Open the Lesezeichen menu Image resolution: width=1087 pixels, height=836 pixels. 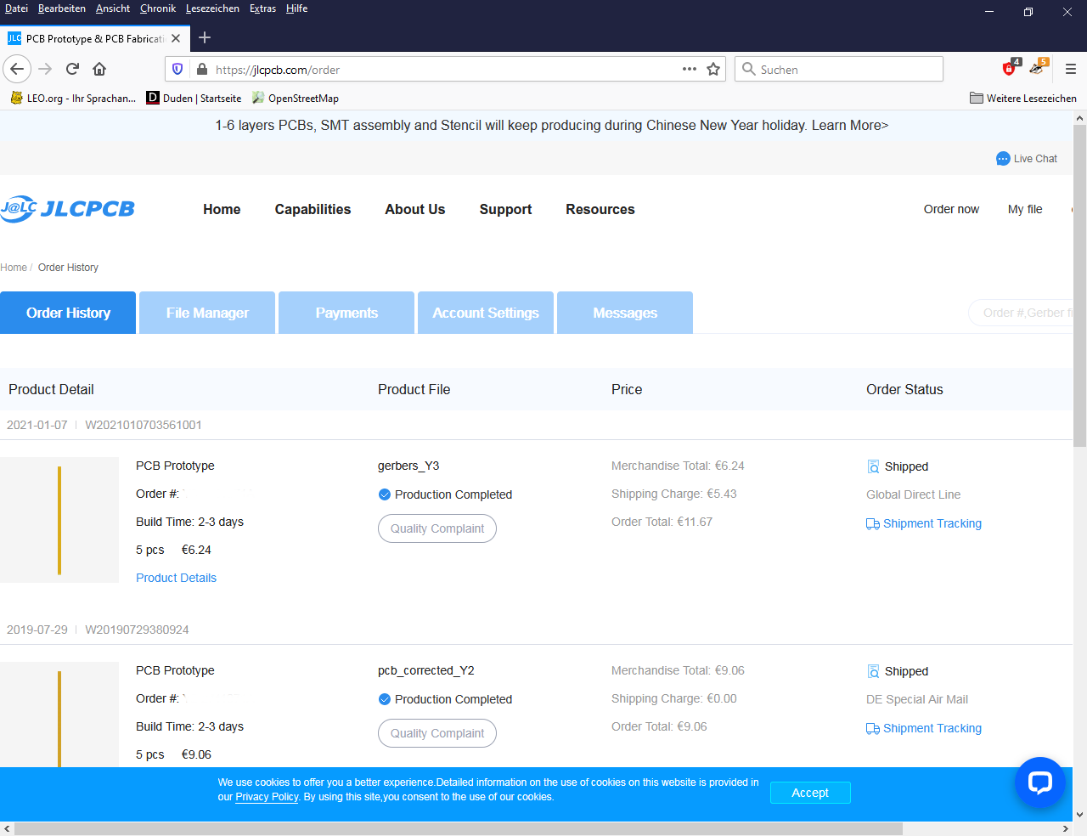212,8
